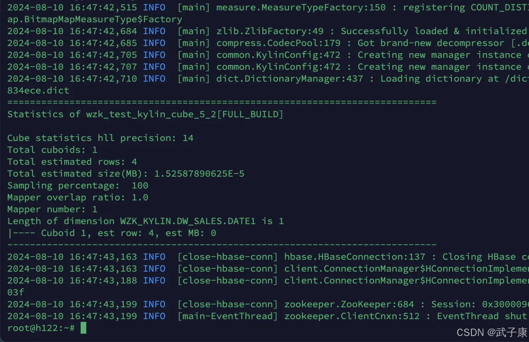Click the green terminal cursor block

83,328
